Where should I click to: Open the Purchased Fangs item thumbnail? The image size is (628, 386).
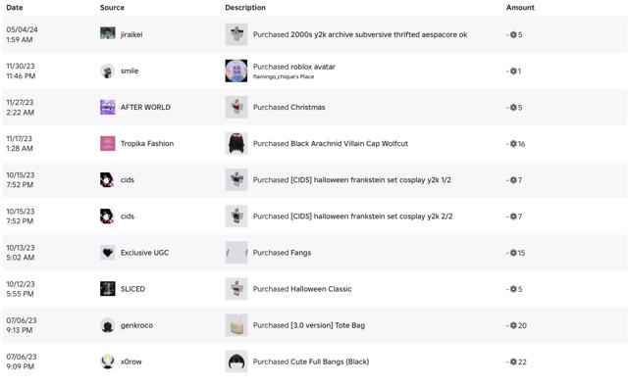tap(236, 253)
